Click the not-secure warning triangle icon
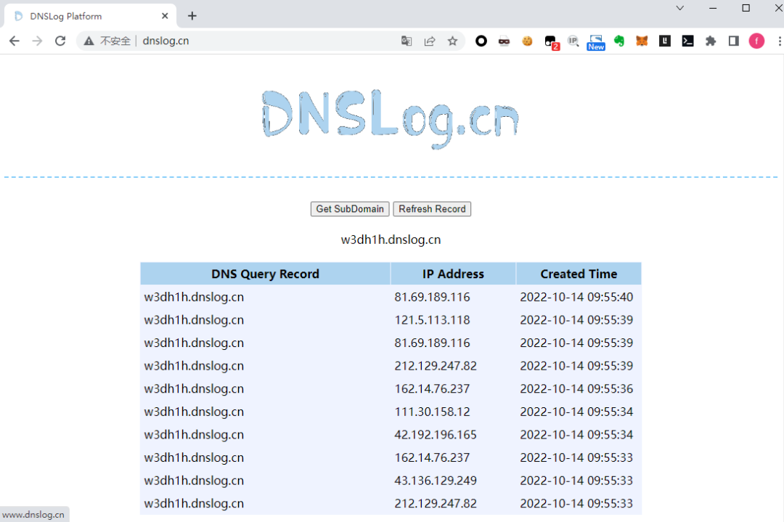The width and height of the screenshot is (784, 522). coord(89,41)
